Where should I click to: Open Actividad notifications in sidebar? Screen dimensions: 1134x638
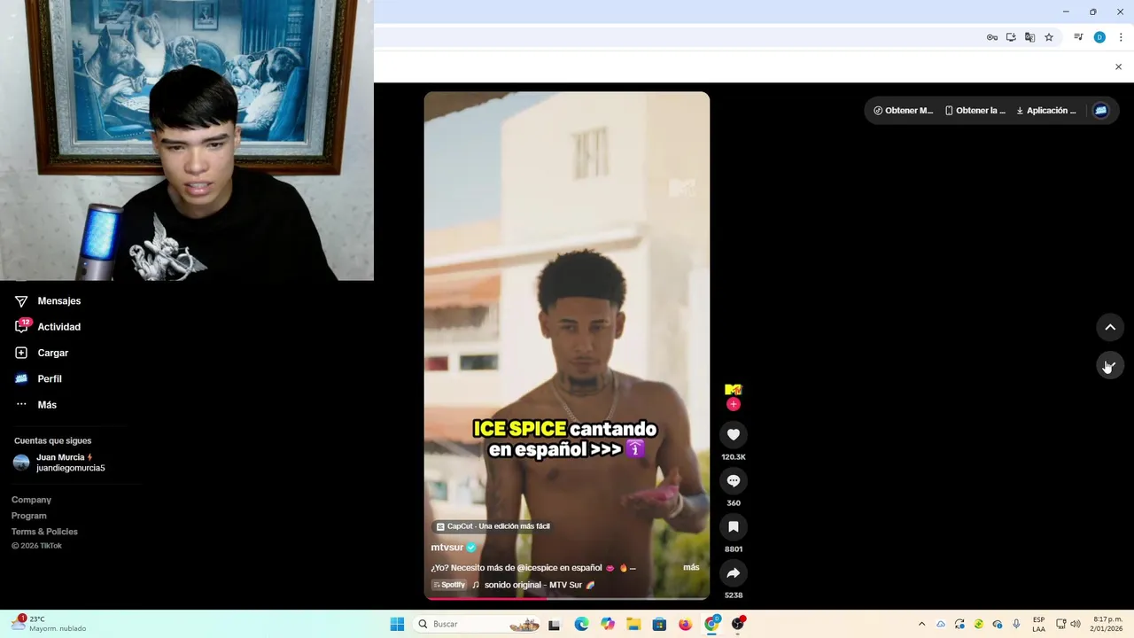[49, 327]
